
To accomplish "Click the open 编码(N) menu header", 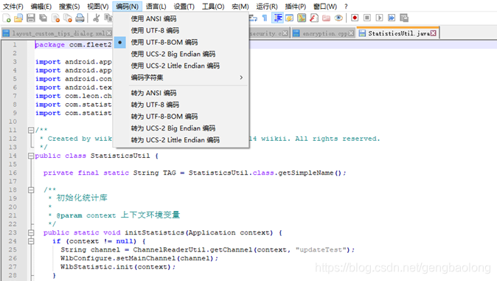I will coord(127,7).
